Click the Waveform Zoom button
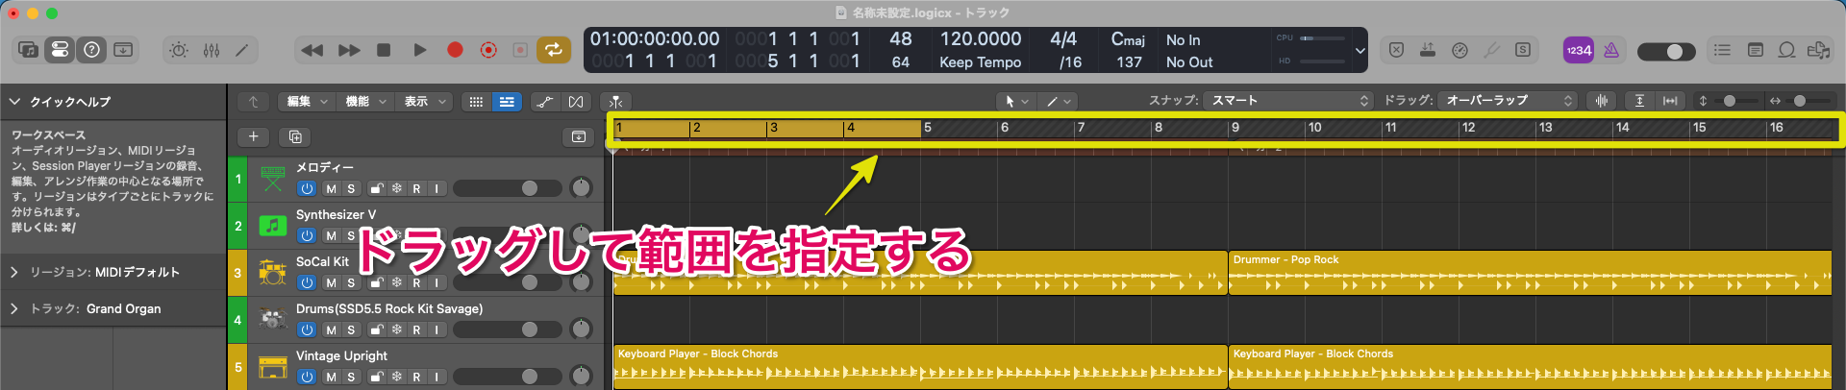The height and width of the screenshot is (390, 1846). (1601, 101)
